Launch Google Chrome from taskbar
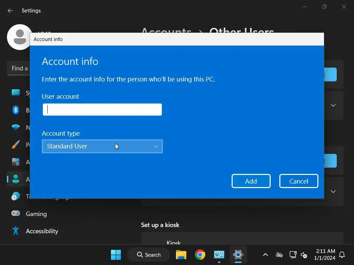The width and height of the screenshot is (354, 265). pos(200,255)
